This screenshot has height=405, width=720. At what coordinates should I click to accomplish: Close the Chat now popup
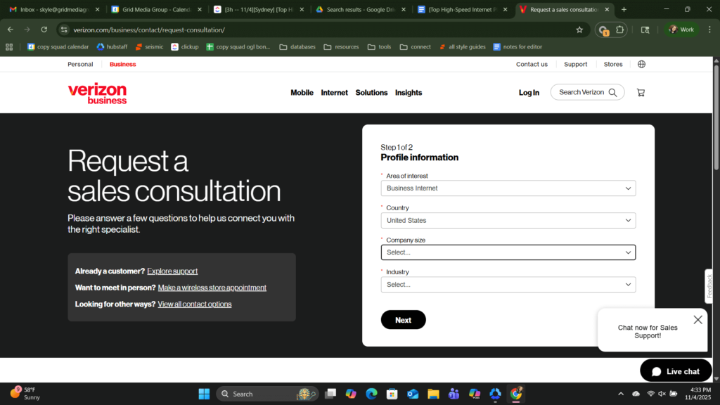coord(697,320)
